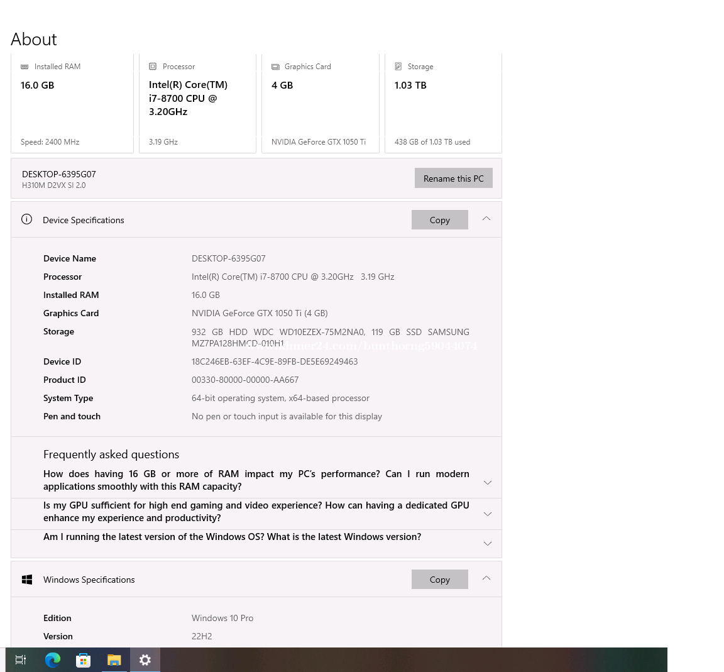Launch Microsoft Edge from the taskbar

click(53, 659)
